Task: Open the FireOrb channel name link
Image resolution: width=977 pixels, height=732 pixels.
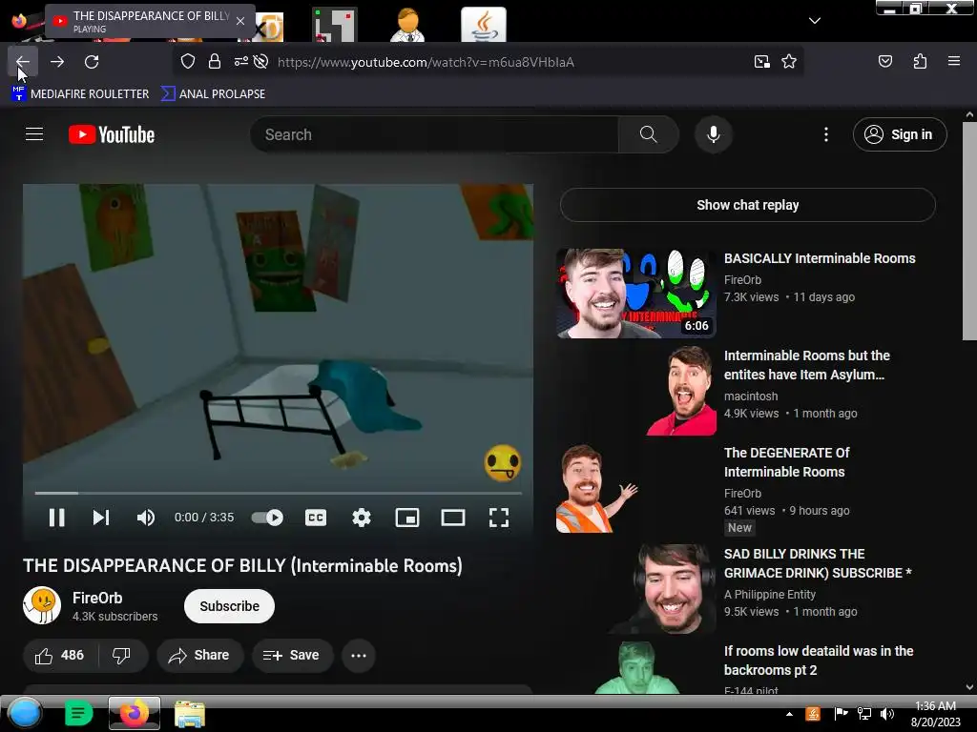Action: (97, 598)
